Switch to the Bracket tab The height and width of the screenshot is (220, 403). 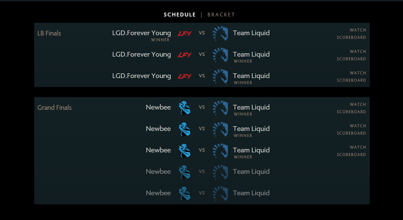(221, 15)
